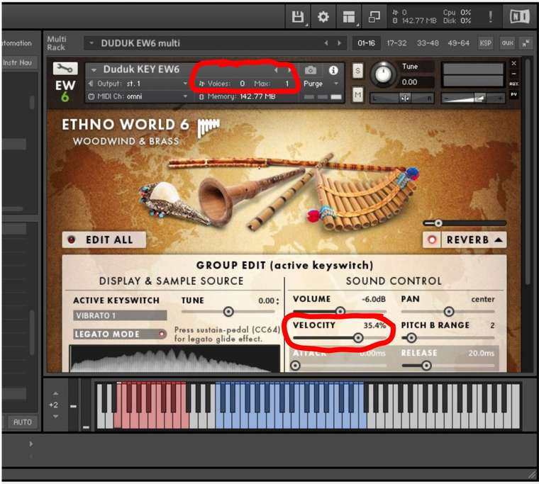Minimize rack headers with arrows icon

pos(526,43)
